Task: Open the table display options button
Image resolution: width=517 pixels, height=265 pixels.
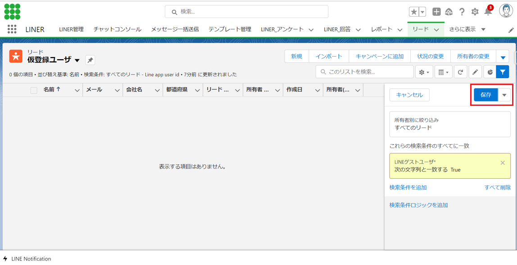Action: click(444, 72)
